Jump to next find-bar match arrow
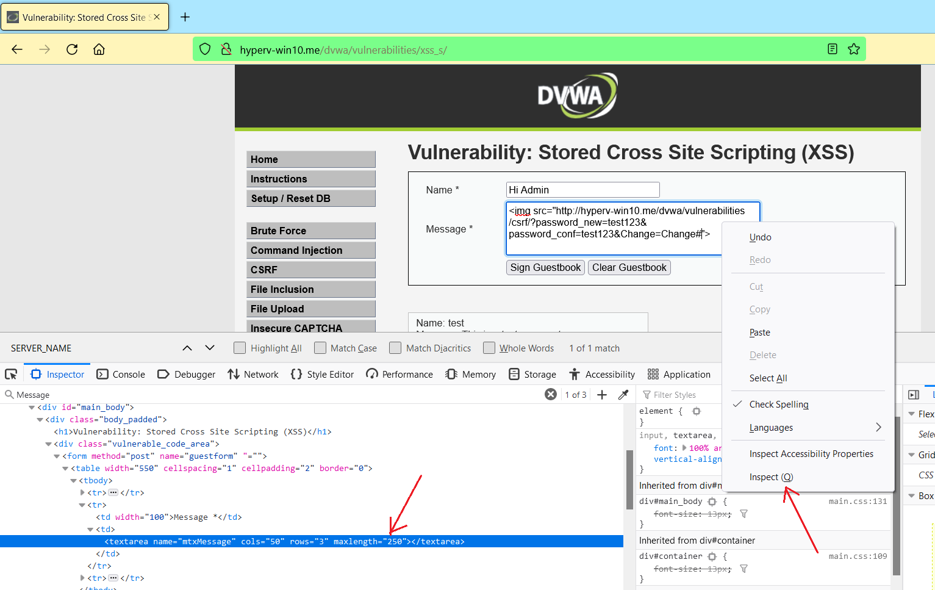 pos(210,348)
